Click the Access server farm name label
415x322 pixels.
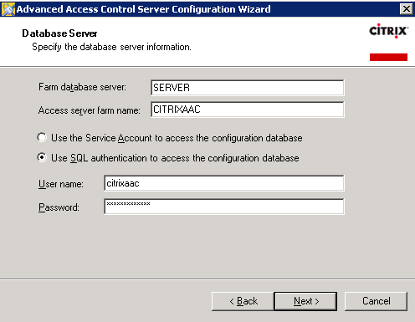pyautogui.click(x=90, y=110)
